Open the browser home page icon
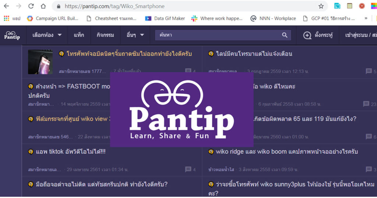 click(43, 6)
